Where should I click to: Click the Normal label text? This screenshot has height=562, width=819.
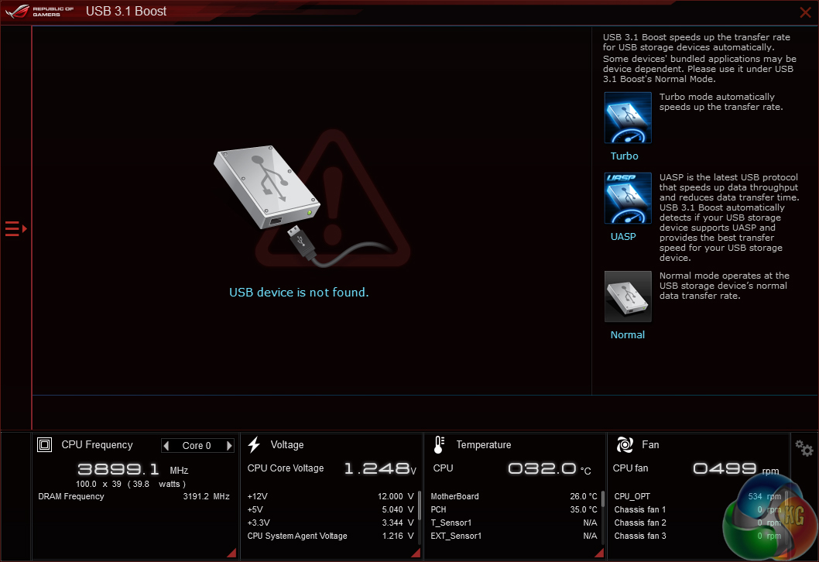pos(627,334)
